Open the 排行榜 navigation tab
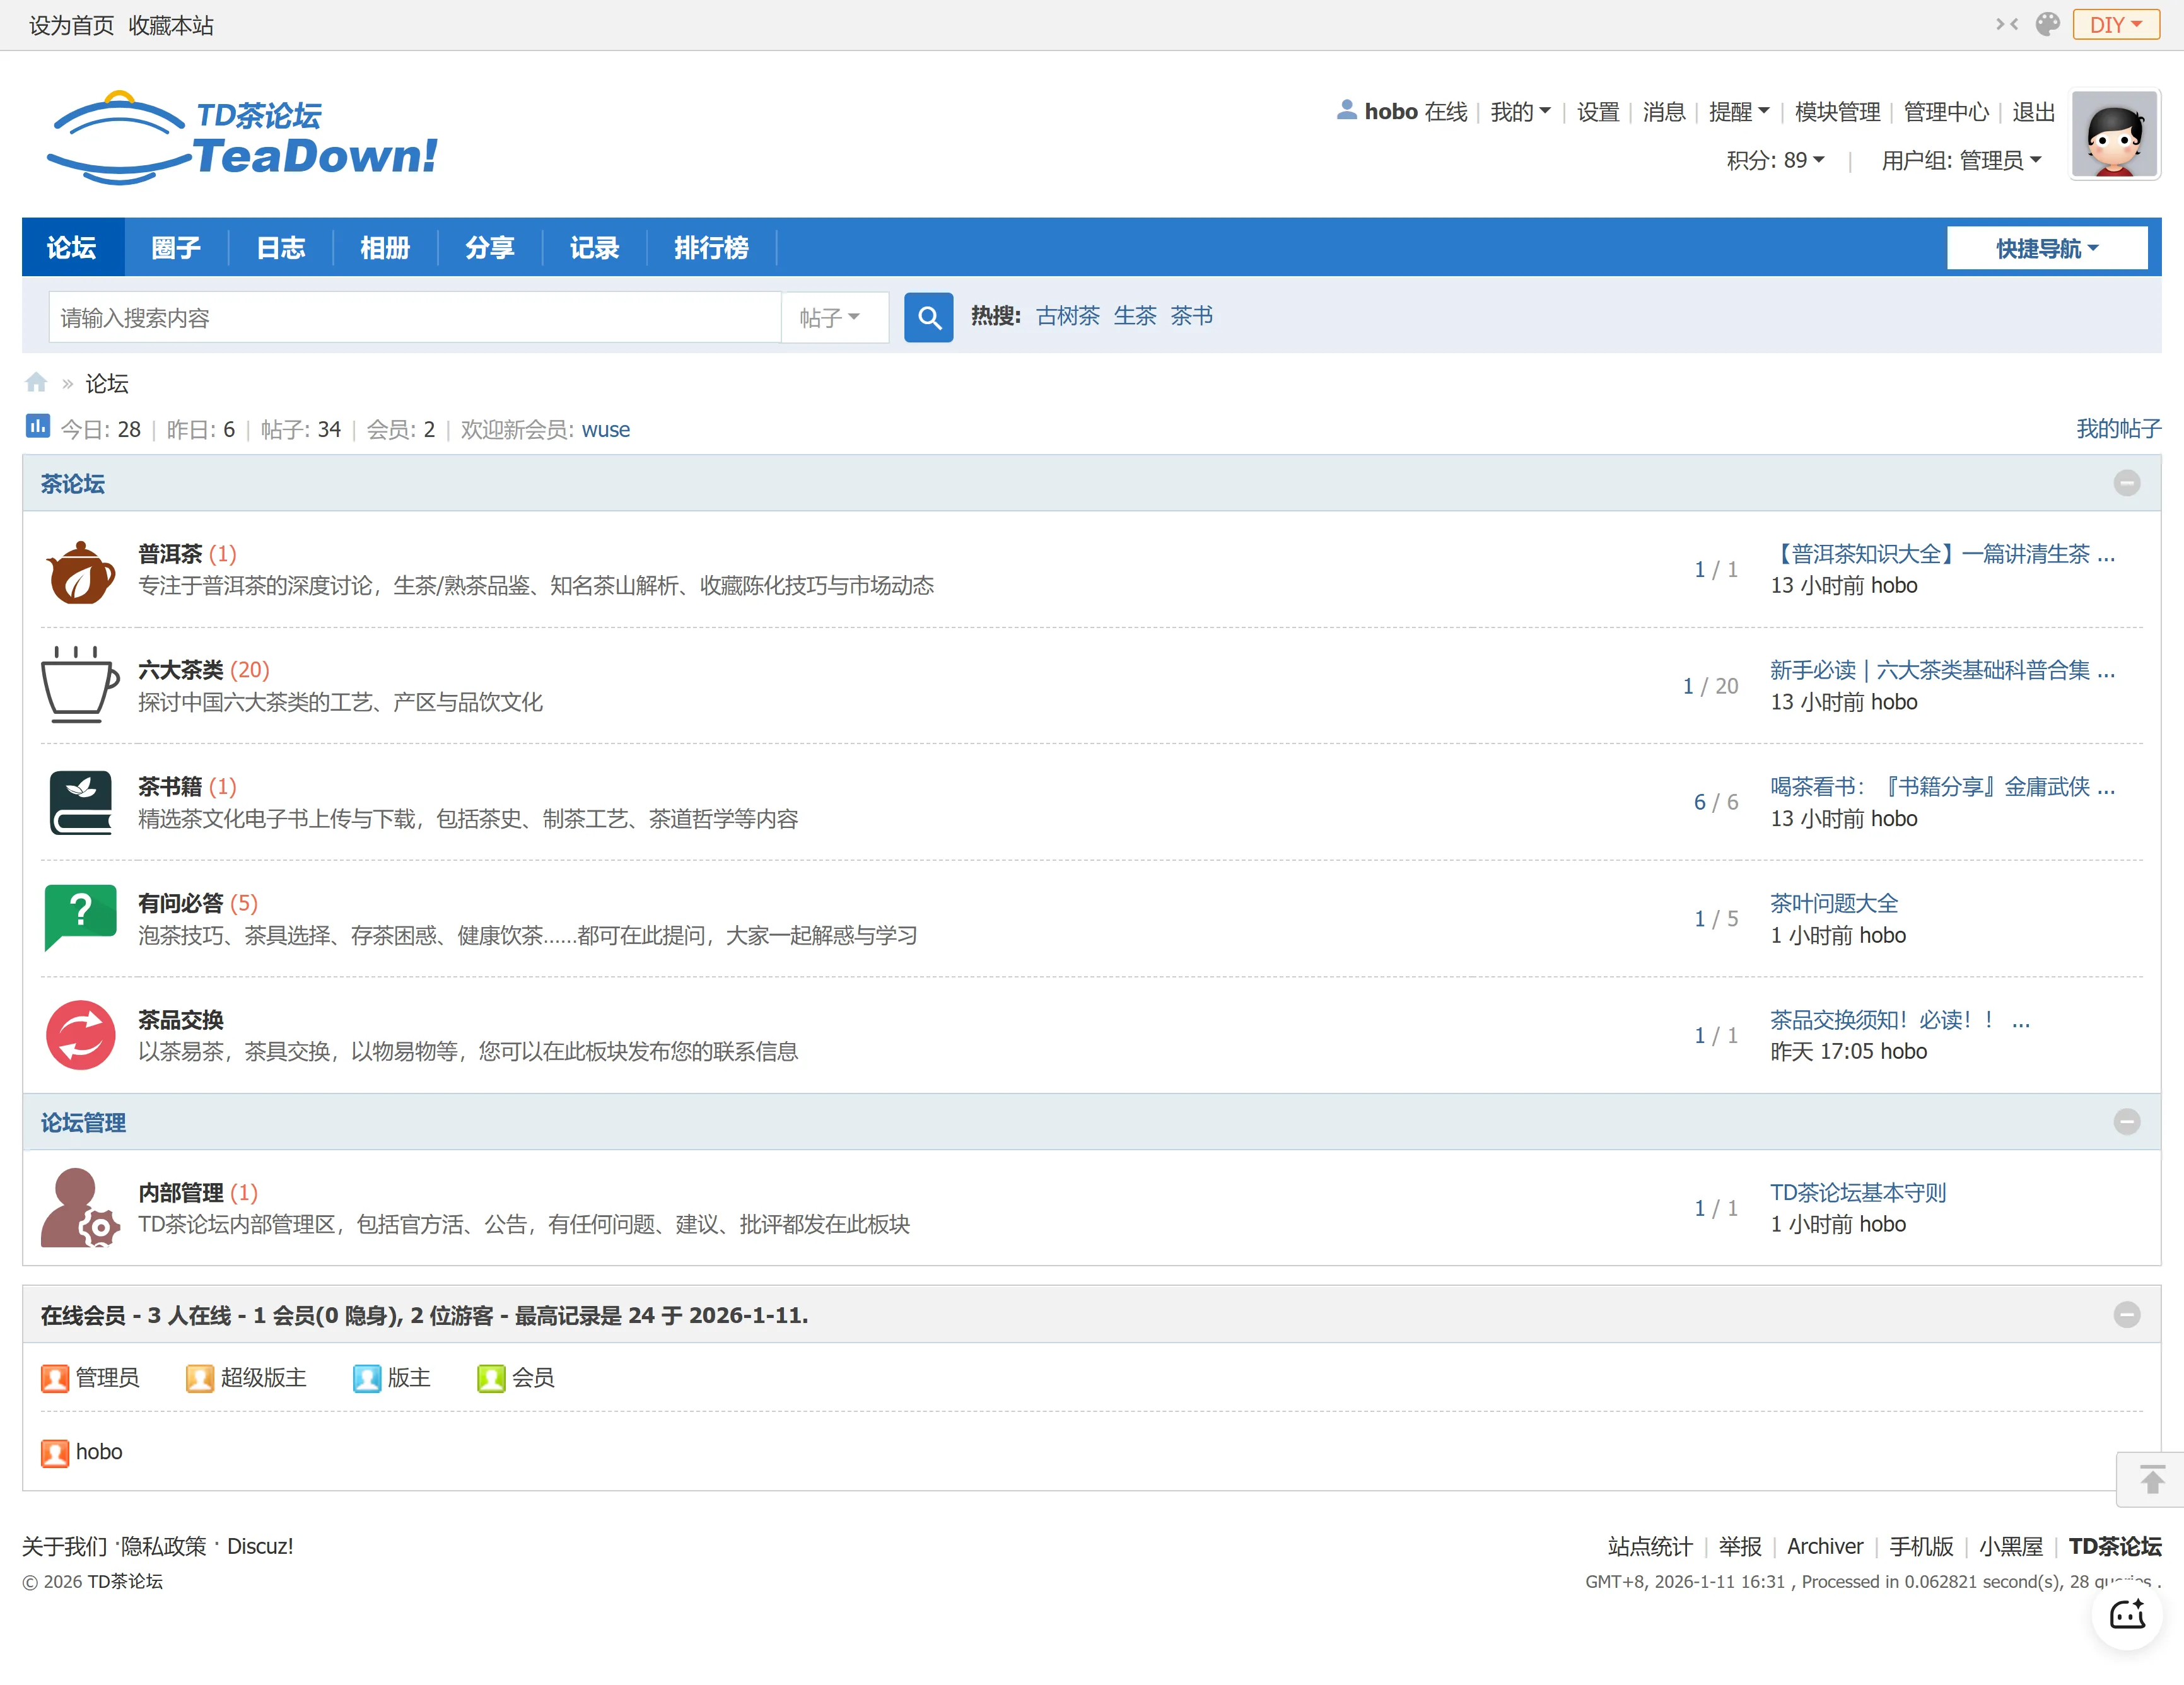The height and width of the screenshot is (1685, 2184). [x=711, y=248]
